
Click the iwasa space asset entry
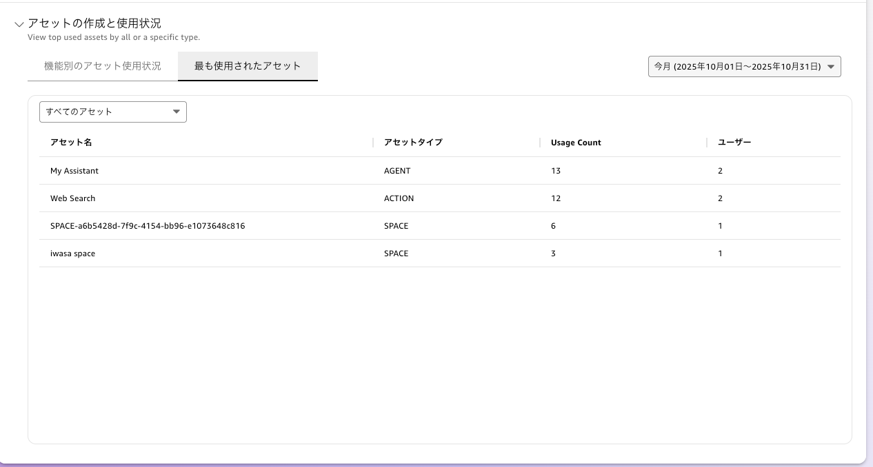(73, 253)
